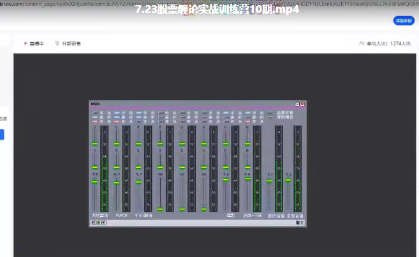Click the top small slider of the first channel
Viewport: 419px width, 257px height.
95,143
